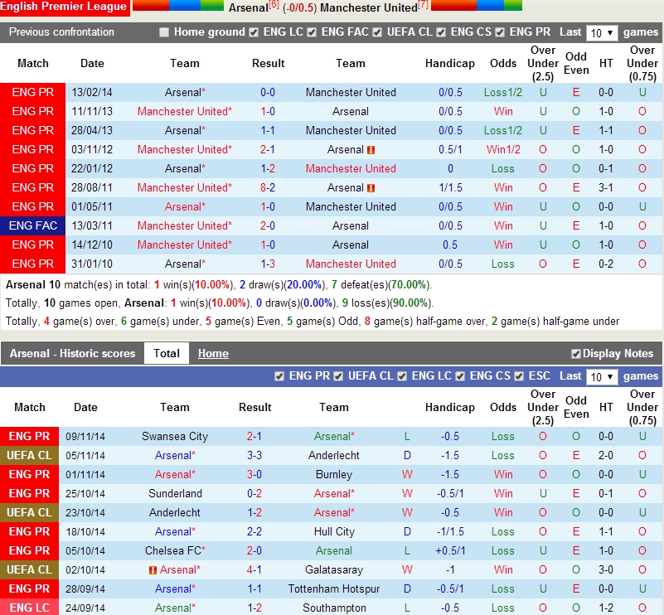
Task: Click the 2-0 result on 13/03/11
Action: pyautogui.click(x=268, y=225)
